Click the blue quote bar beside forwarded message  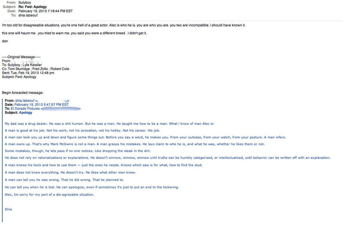(2, 160)
